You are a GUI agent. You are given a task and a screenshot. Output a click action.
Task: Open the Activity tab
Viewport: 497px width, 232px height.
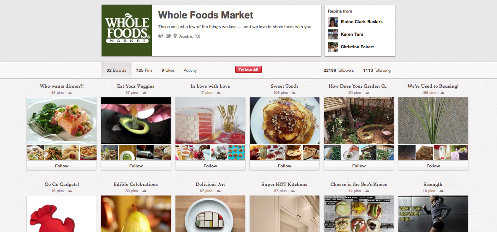[x=190, y=70]
